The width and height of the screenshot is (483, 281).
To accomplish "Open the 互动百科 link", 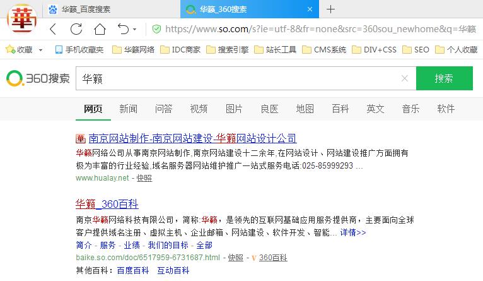I will point(173,270).
